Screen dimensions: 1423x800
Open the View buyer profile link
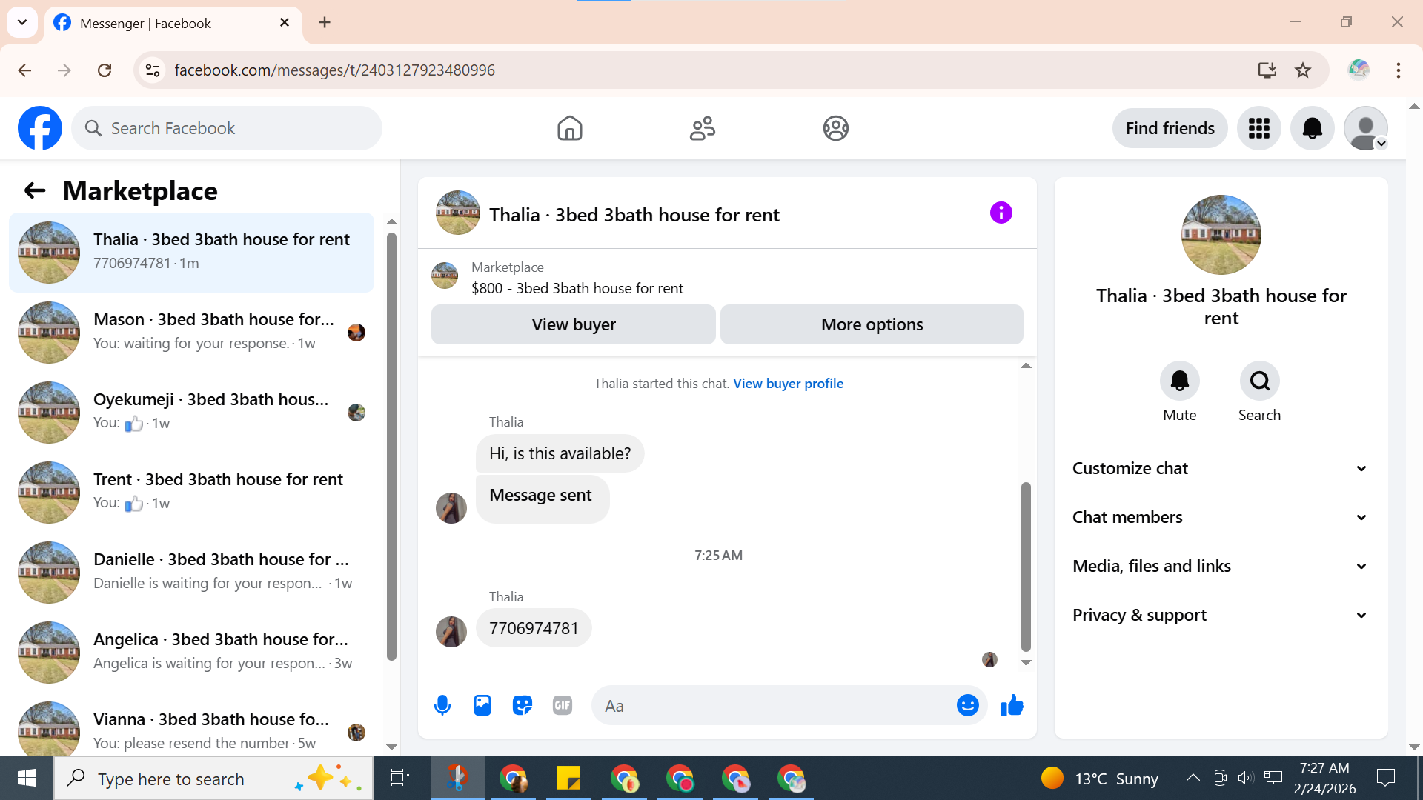point(788,384)
